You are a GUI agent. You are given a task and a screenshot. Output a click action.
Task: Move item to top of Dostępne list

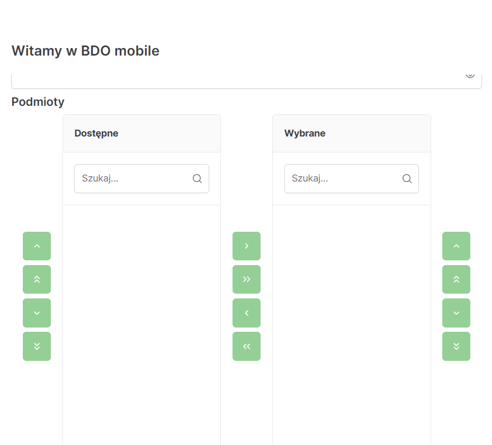[37, 279]
